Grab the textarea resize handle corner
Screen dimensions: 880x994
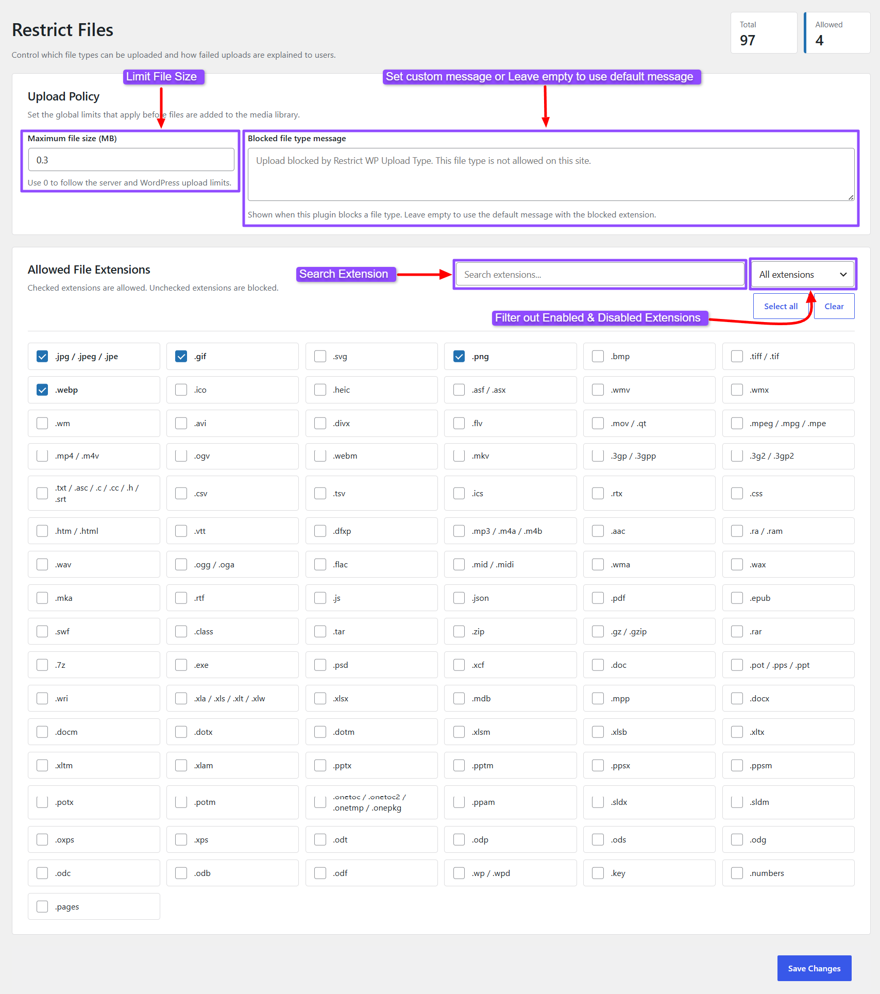point(851,197)
